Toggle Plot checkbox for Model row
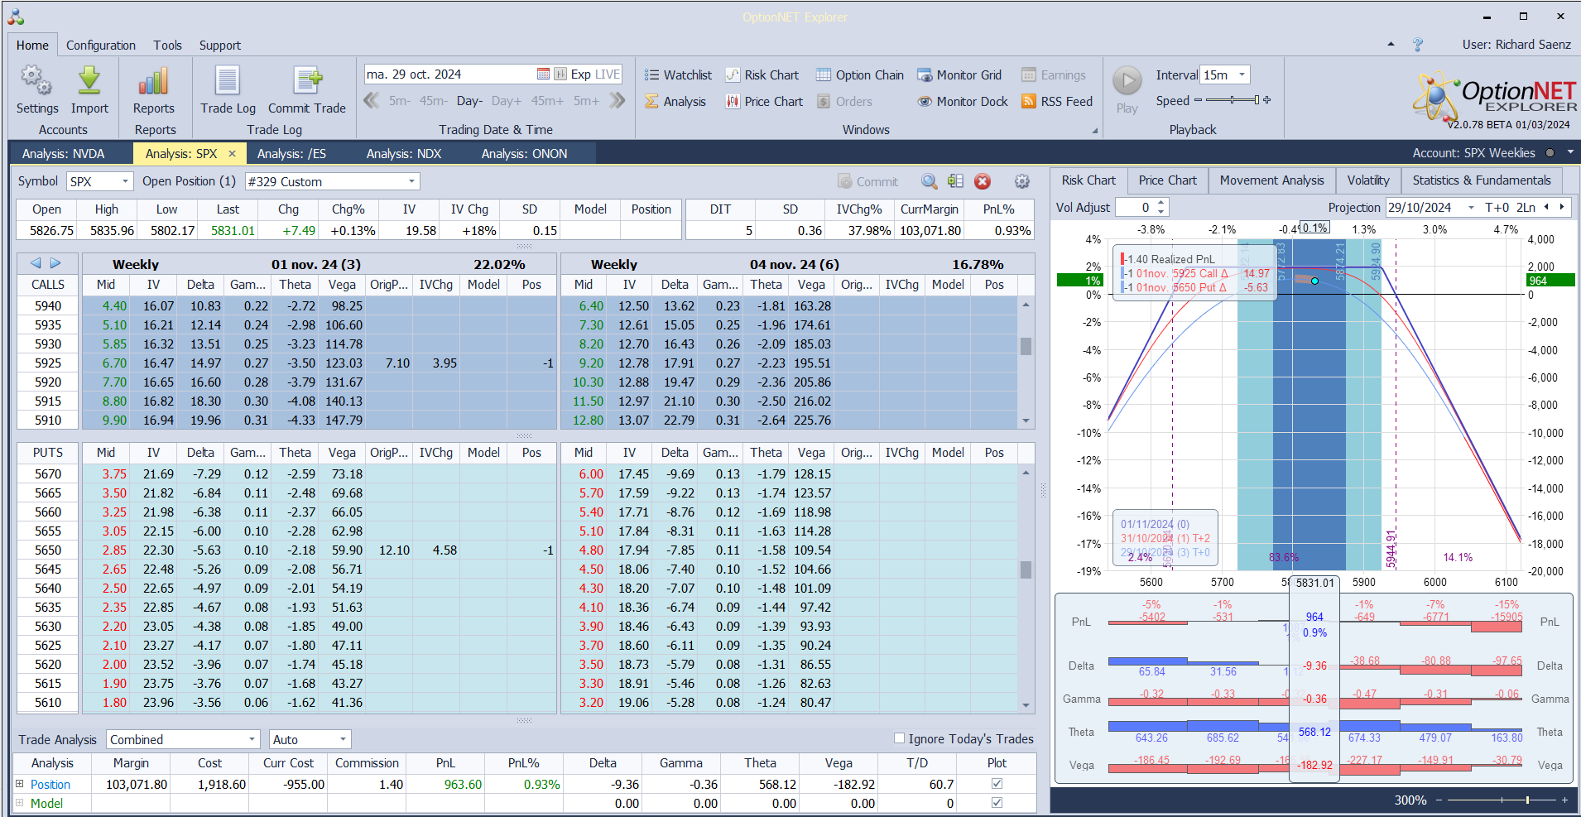Image resolution: width=1581 pixels, height=817 pixels. [x=997, y=803]
